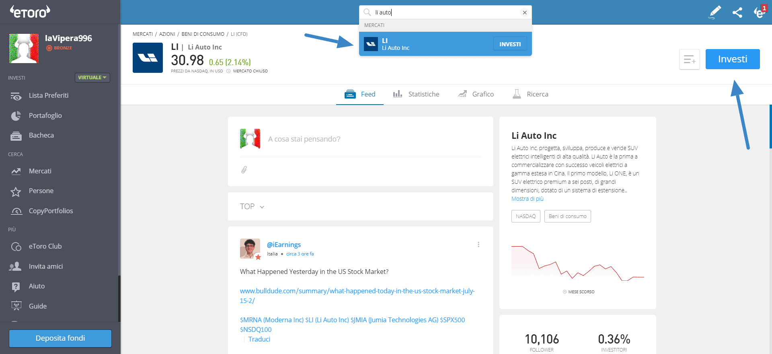Screen dimensions: 772x354
Task: Open the bulldude.com summary link
Action: coord(357,296)
